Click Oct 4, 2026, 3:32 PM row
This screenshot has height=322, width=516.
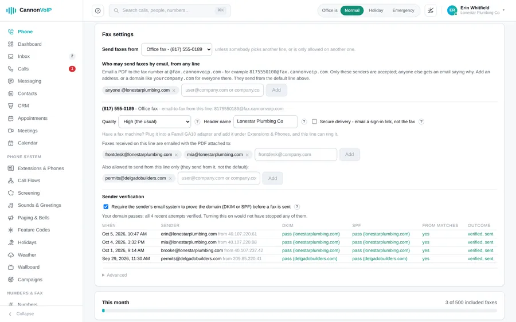tap(299, 242)
